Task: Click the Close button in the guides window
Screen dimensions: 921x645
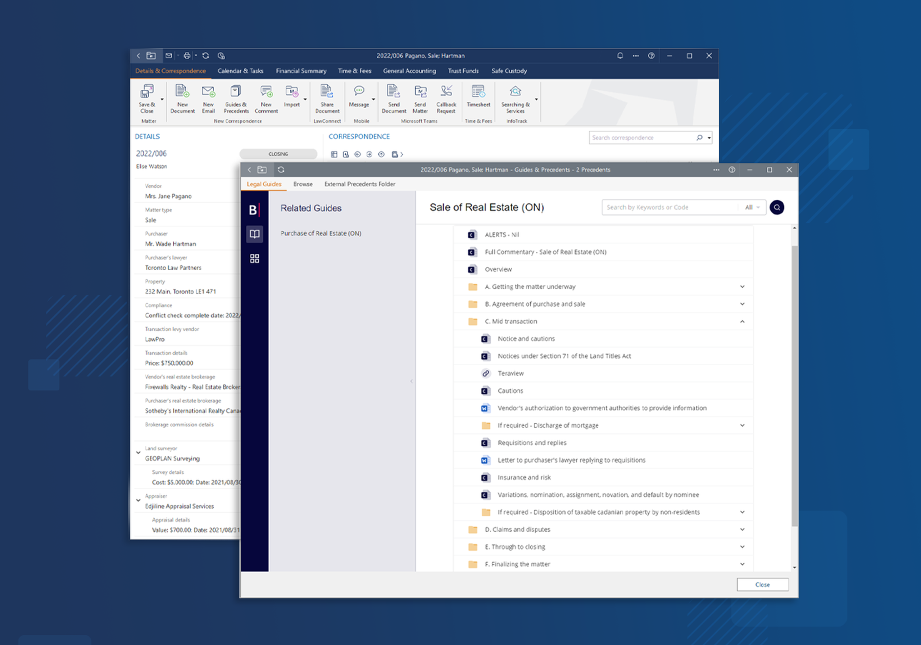Action: (762, 585)
